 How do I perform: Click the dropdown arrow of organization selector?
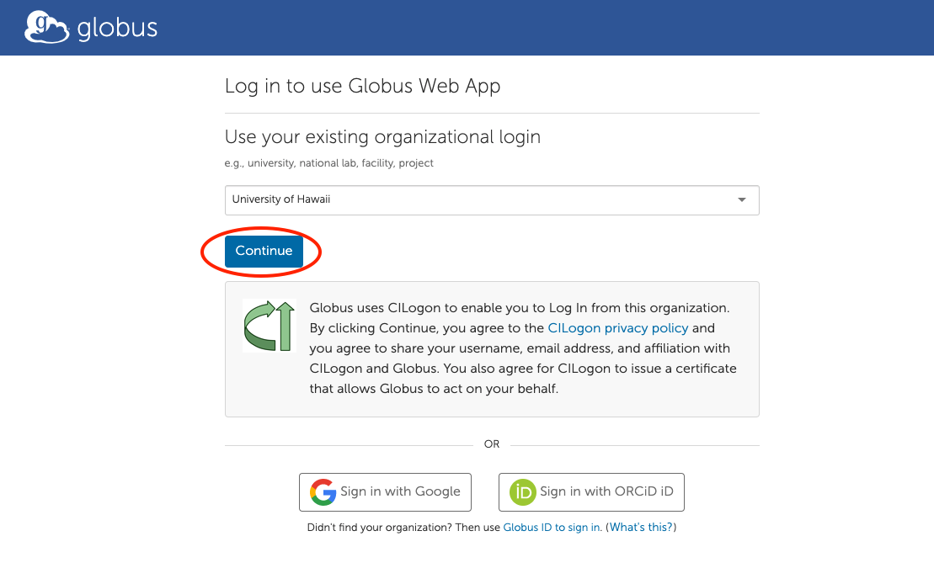tap(742, 199)
